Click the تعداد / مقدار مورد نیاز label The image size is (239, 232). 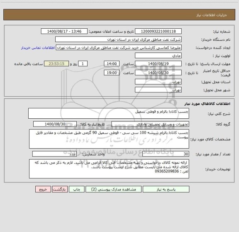point(213,154)
